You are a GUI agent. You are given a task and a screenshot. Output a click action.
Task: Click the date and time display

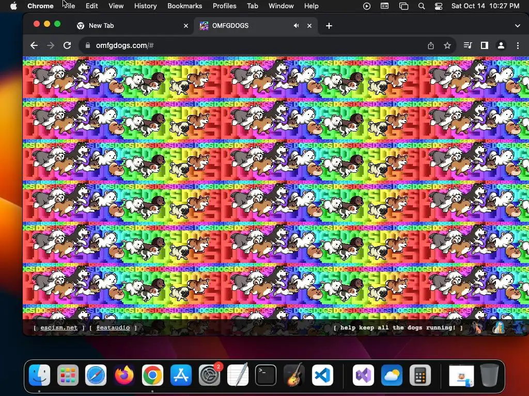click(x=485, y=6)
